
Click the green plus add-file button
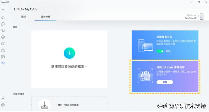69,53
